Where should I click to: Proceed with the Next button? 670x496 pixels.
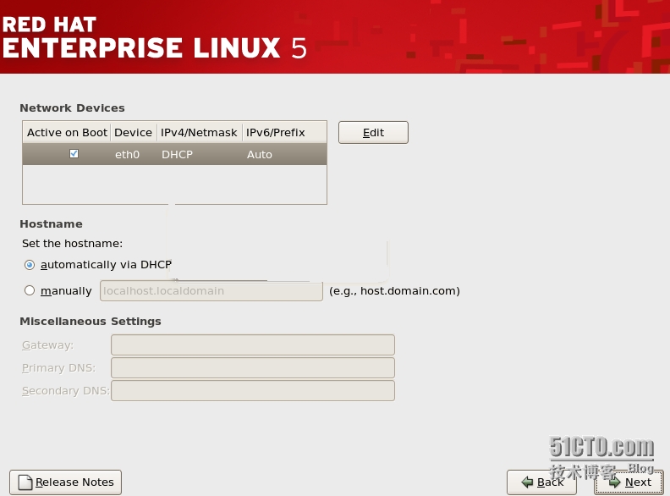point(629,482)
